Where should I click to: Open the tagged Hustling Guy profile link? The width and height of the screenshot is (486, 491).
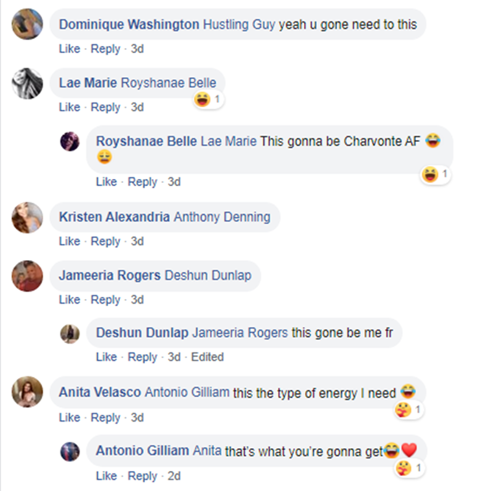pyautogui.click(x=239, y=25)
